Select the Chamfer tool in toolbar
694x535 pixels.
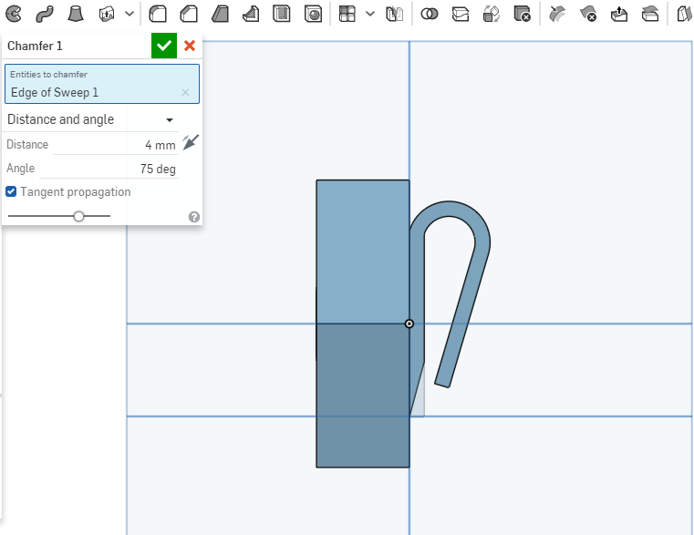189,15
